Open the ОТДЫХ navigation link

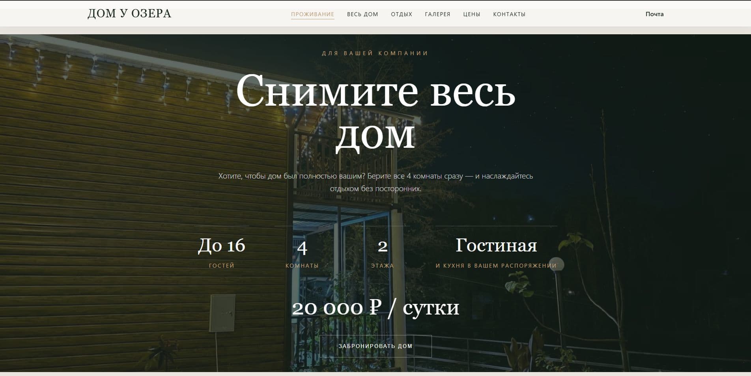(x=402, y=14)
